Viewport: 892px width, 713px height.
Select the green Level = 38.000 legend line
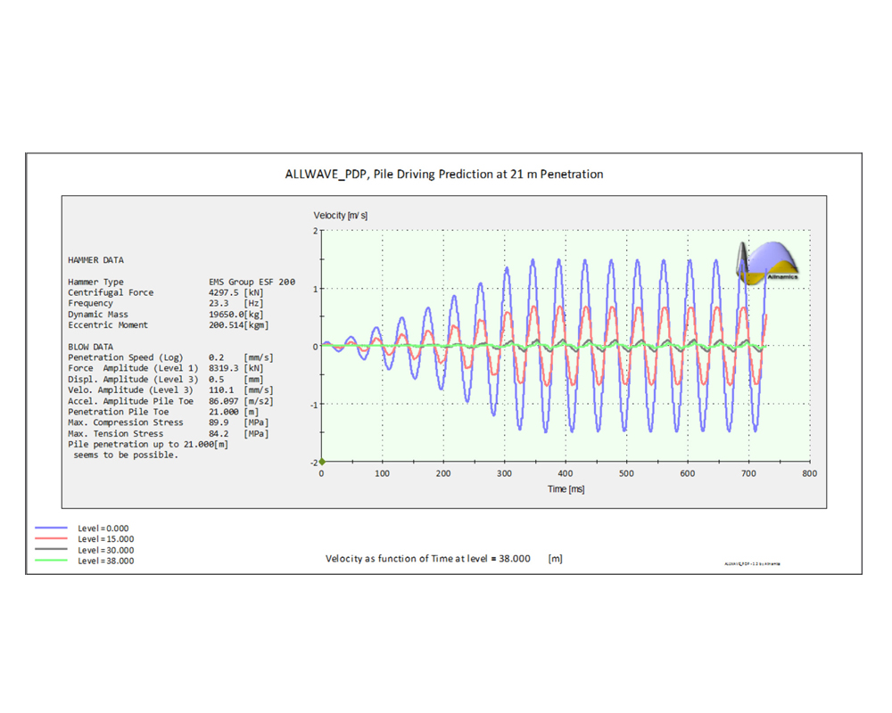pyautogui.click(x=51, y=561)
